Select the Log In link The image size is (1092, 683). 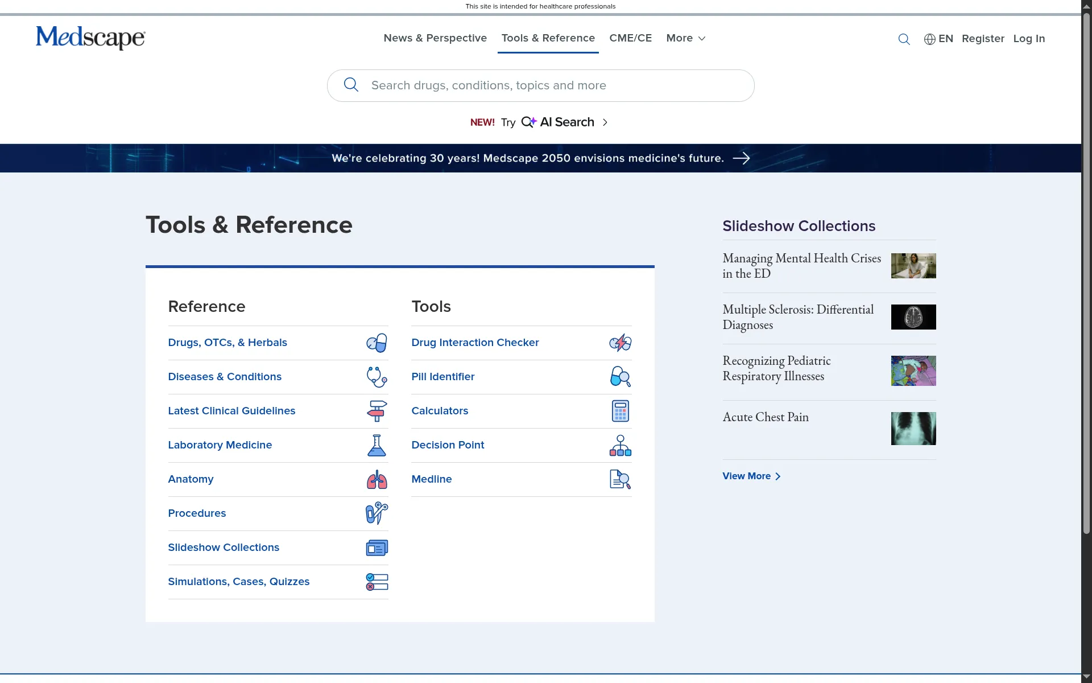click(x=1029, y=39)
